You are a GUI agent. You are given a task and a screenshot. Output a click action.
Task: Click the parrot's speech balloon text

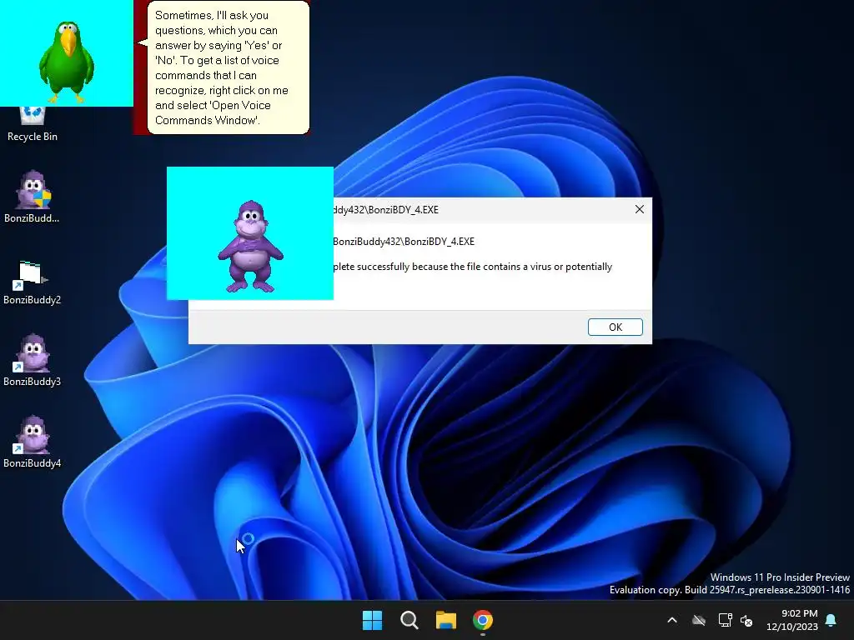point(222,67)
